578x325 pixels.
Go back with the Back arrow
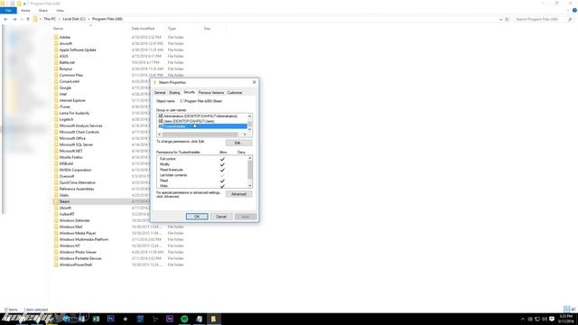click(6, 19)
